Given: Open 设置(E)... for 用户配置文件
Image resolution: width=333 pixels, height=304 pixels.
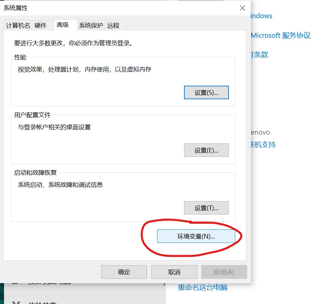Looking at the screenshot, I should pos(206,150).
